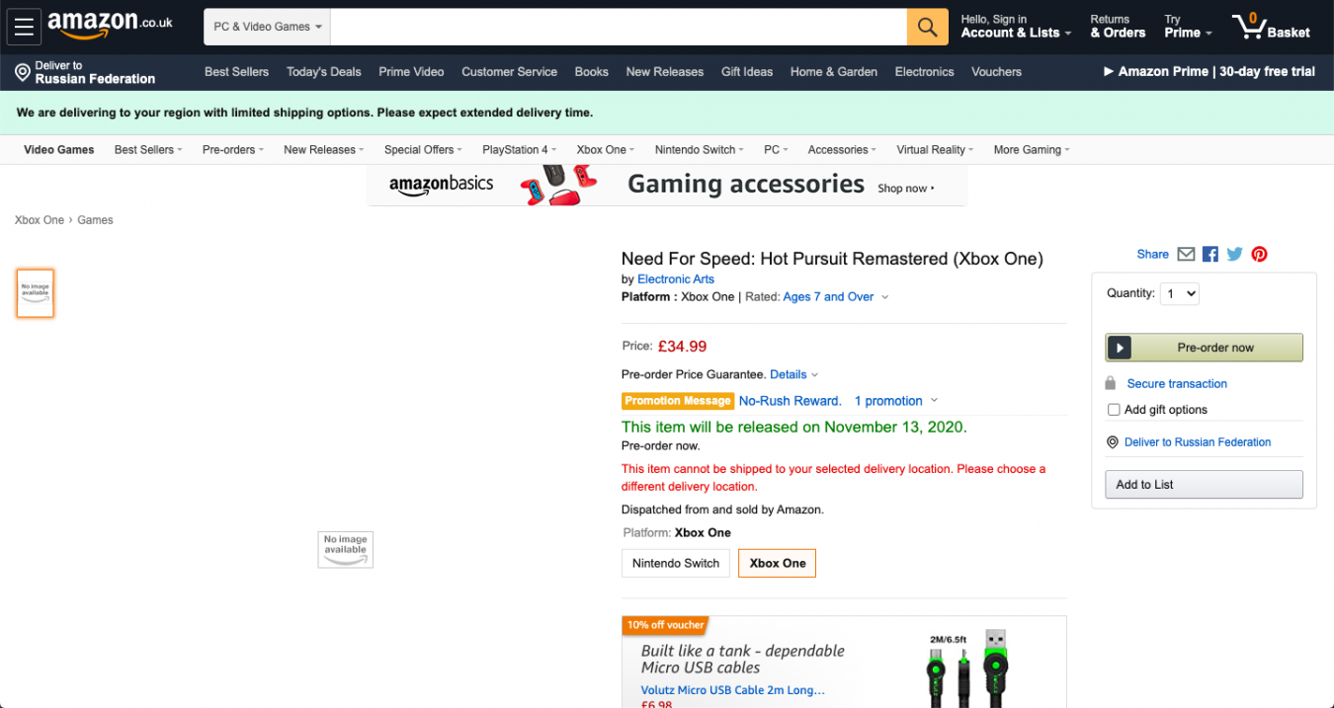Select Nintendo Switch platform option
1334x708 pixels.
coord(676,563)
